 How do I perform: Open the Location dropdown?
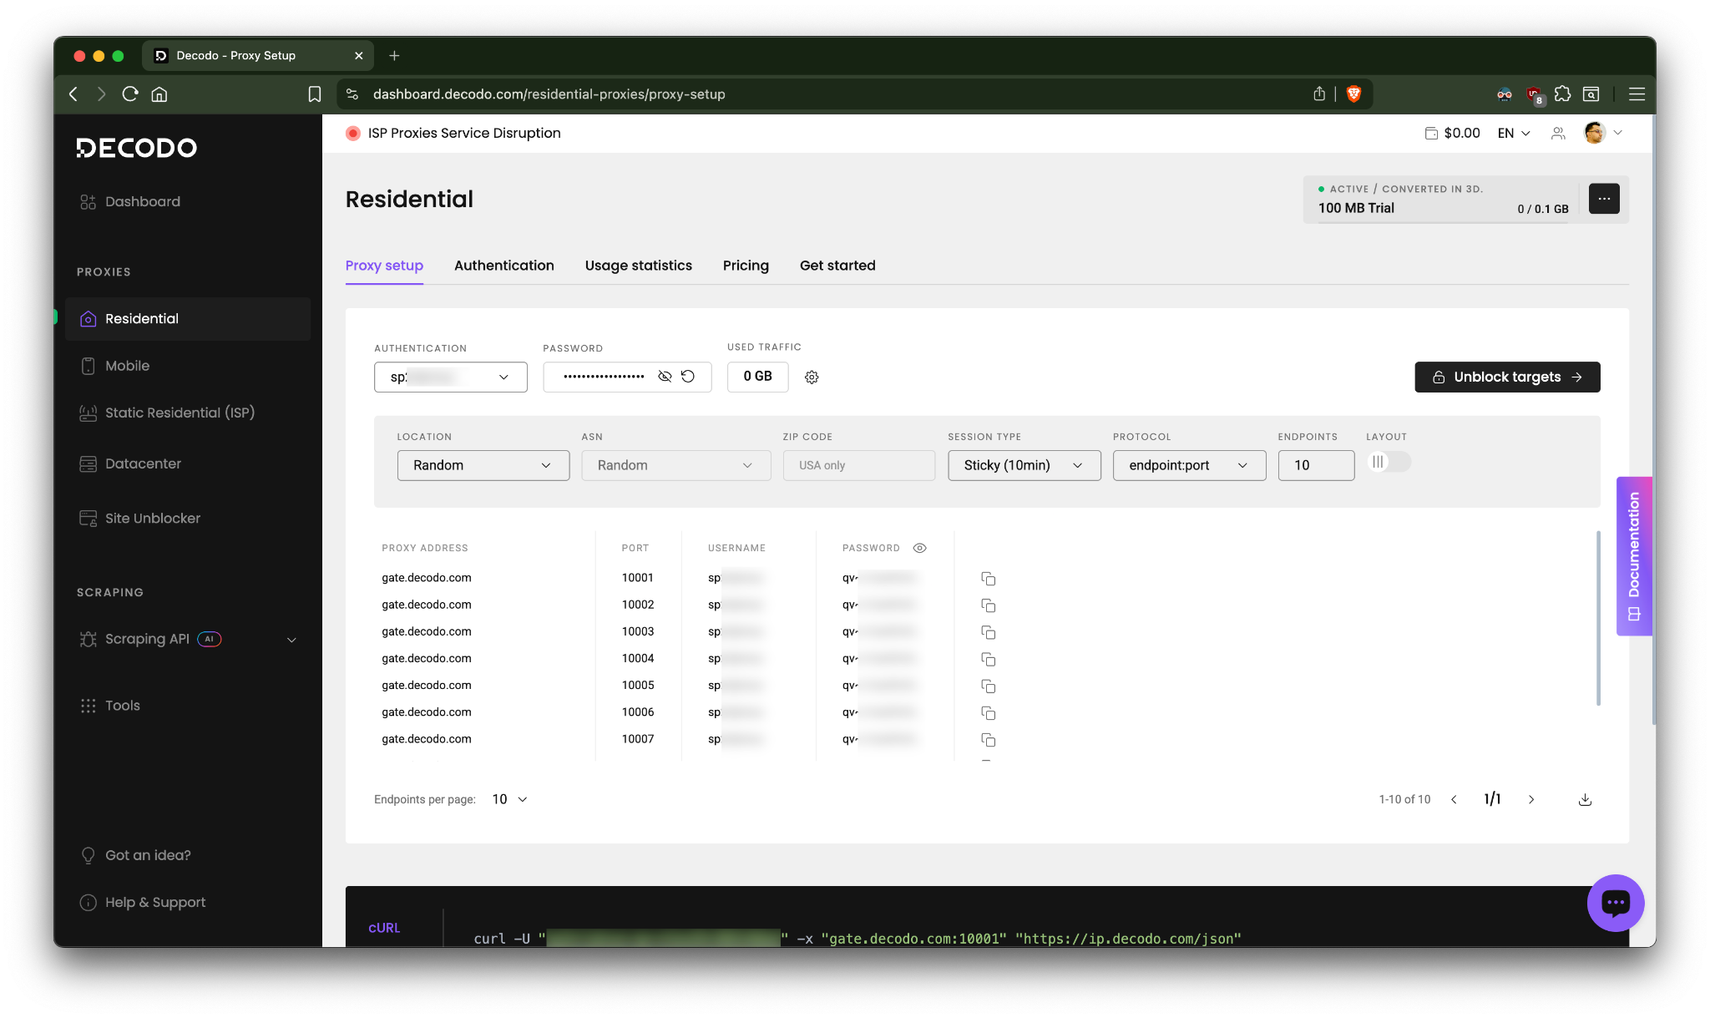coord(483,465)
